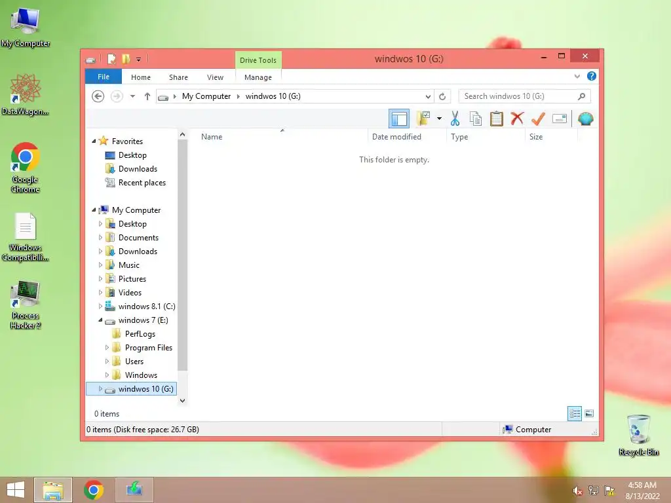Expand the windows 8.1 (C:) drive arrow
The width and height of the screenshot is (671, 503).
click(x=100, y=307)
